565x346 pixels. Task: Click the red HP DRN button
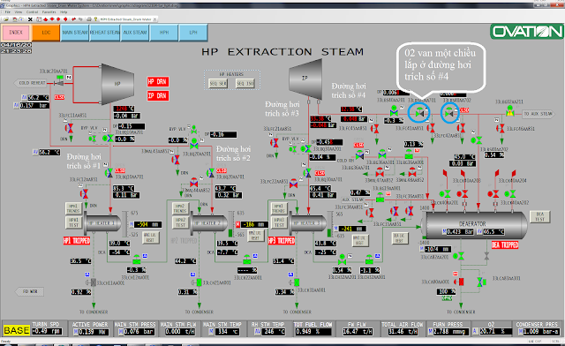(x=157, y=82)
